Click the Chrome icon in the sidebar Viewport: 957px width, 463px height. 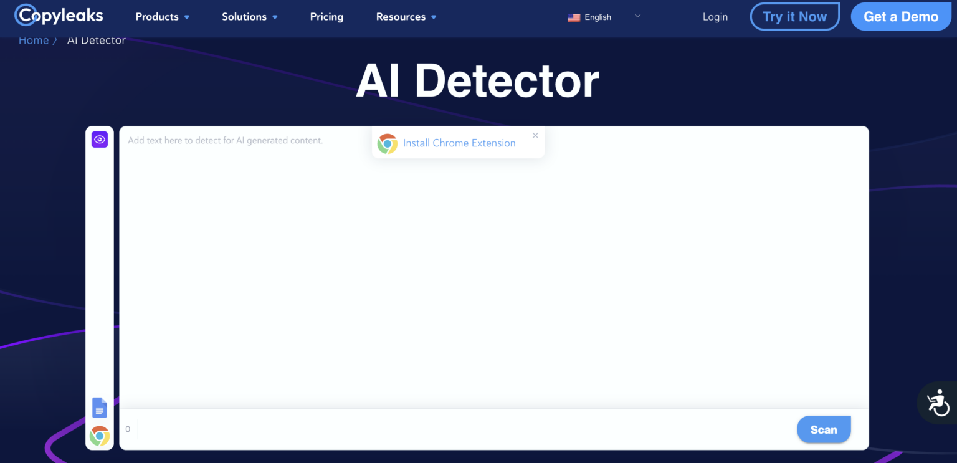tap(100, 436)
